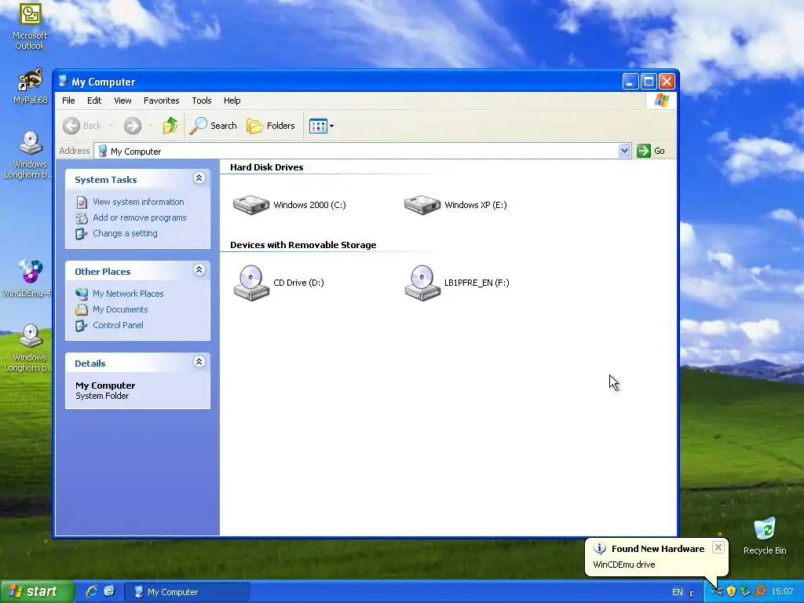Image resolution: width=804 pixels, height=603 pixels.
Task: Open the File menu
Action: (x=68, y=100)
